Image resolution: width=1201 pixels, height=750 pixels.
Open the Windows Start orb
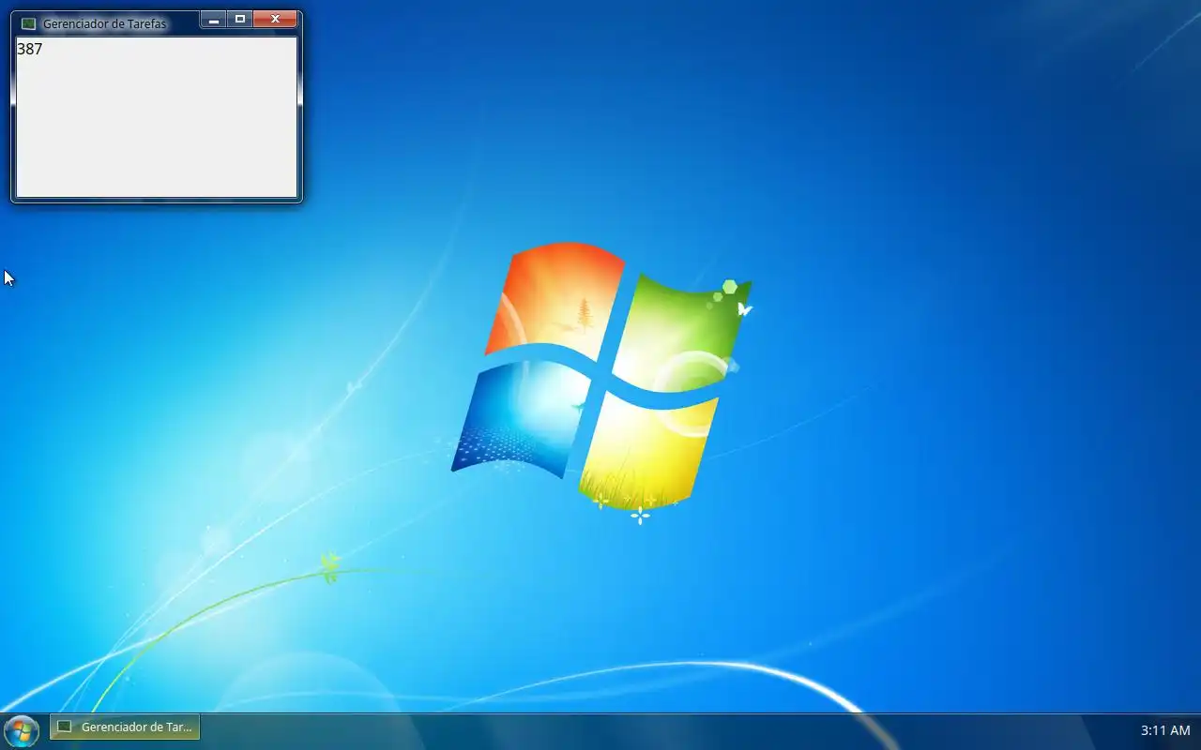pos(21,730)
